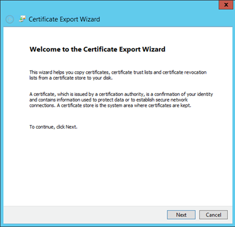Click the certificate wizard icon in title bar
The height and width of the screenshot is (227, 235).
tap(22, 19)
